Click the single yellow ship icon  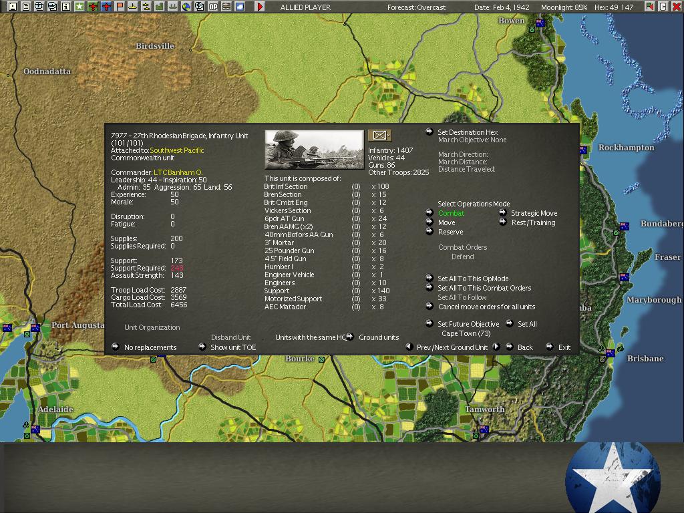click(x=133, y=7)
